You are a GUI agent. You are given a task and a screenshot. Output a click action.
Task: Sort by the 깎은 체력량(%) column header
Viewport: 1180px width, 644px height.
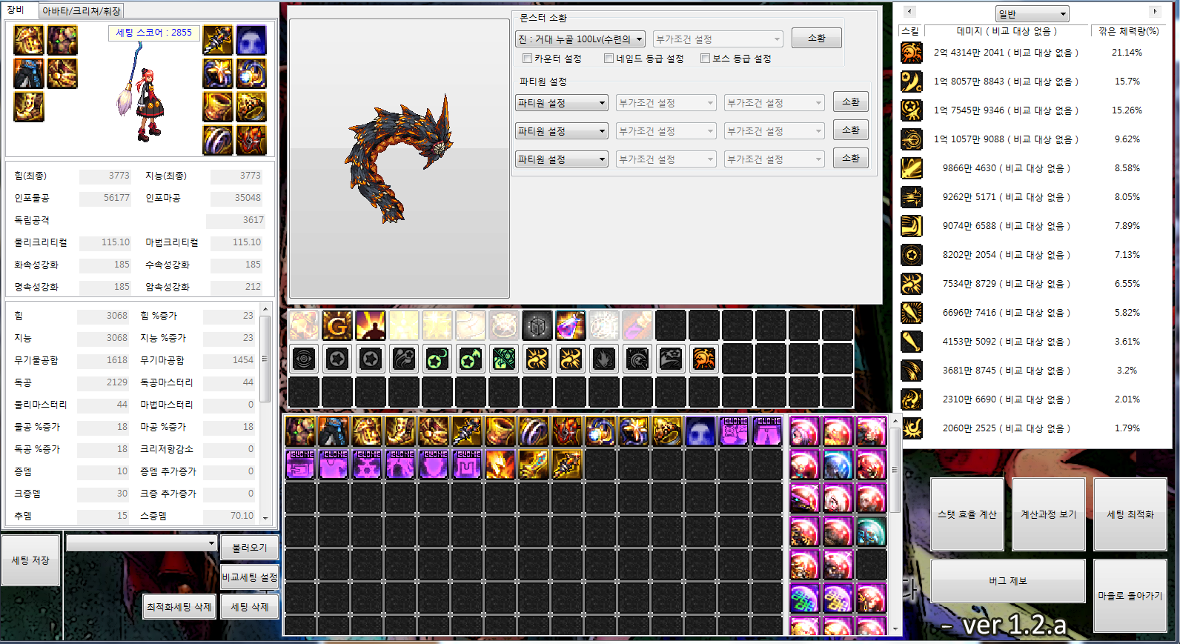coord(1128,31)
